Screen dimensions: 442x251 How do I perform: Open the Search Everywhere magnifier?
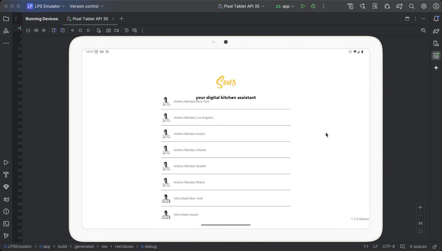point(412,6)
